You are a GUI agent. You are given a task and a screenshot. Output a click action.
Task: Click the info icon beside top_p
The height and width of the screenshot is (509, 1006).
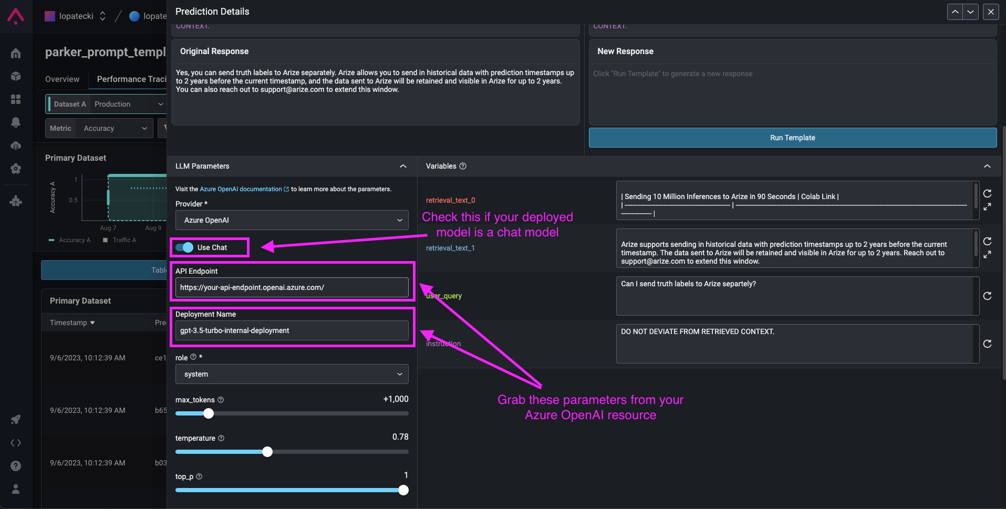(199, 476)
